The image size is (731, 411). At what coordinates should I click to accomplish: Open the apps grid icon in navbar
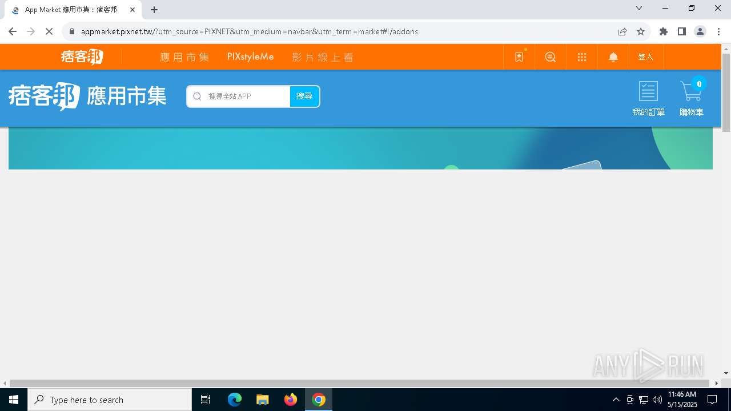pos(582,57)
